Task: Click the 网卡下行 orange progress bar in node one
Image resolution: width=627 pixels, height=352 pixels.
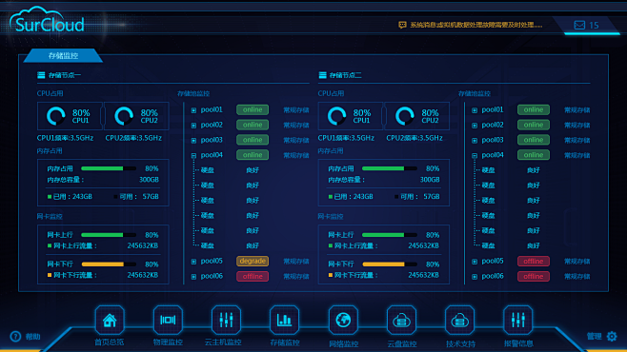Action: 109,264
